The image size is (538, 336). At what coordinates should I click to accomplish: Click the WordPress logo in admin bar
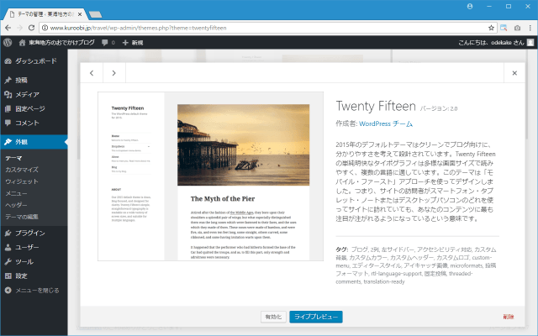click(x=8, y=43)
